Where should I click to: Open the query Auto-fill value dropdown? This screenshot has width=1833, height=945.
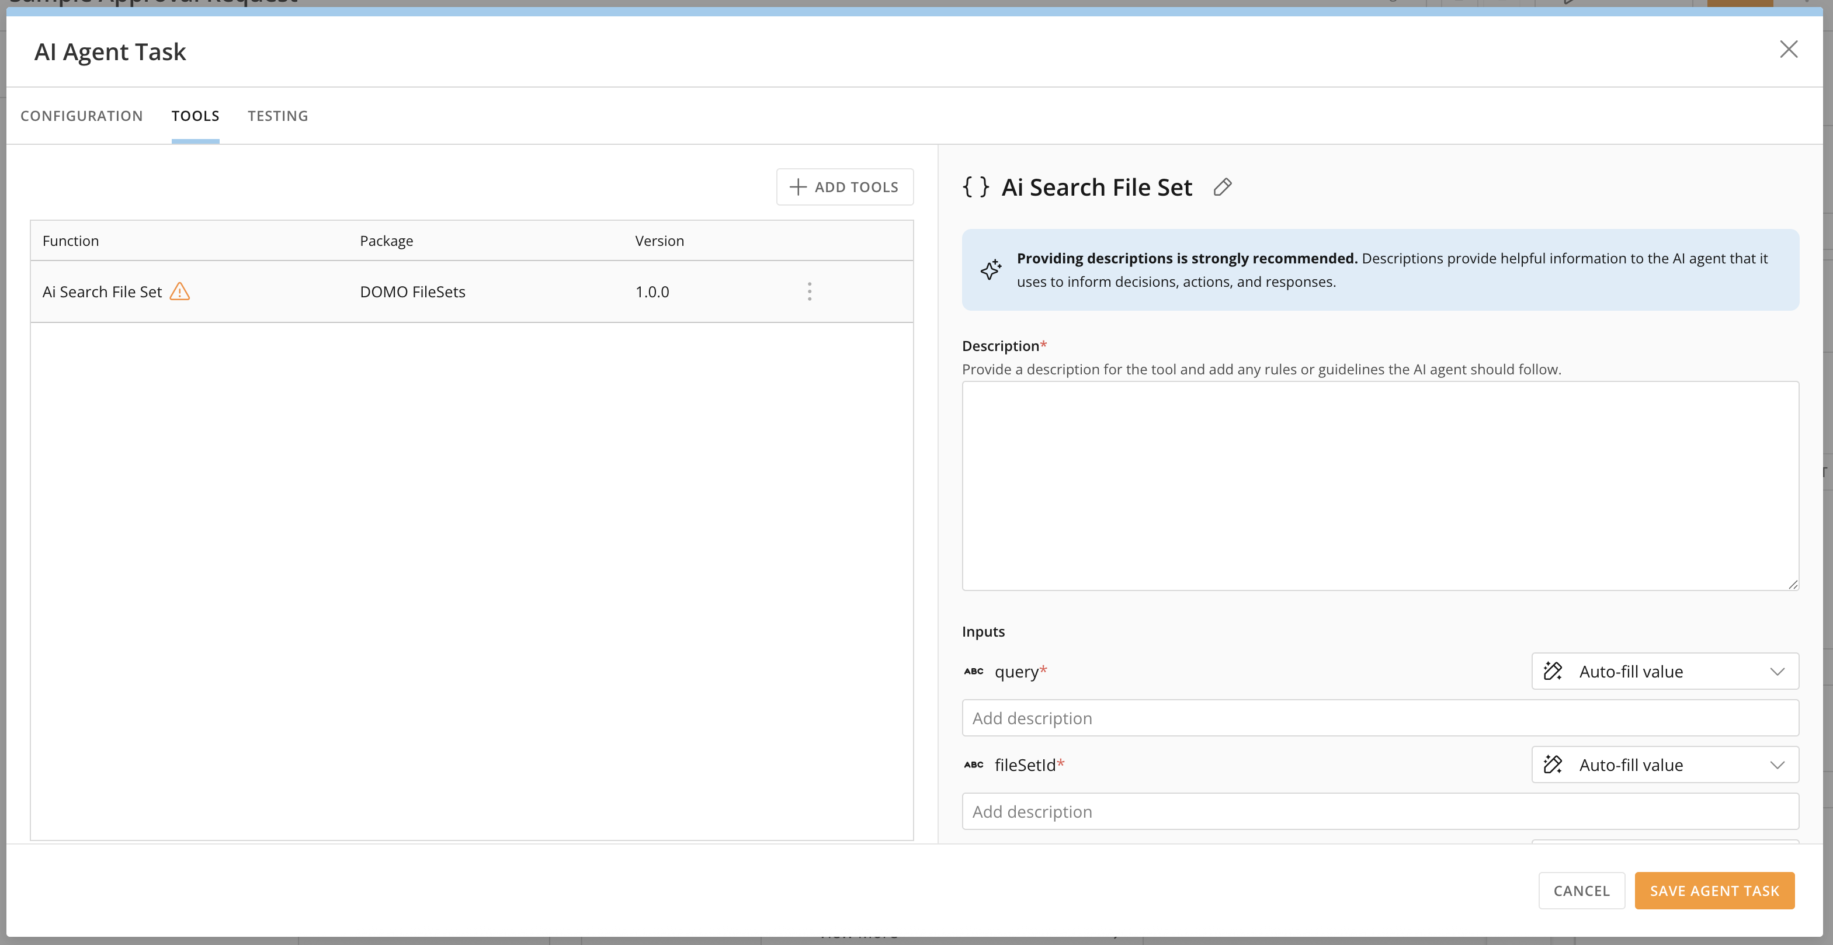(x=1664, y=671)
